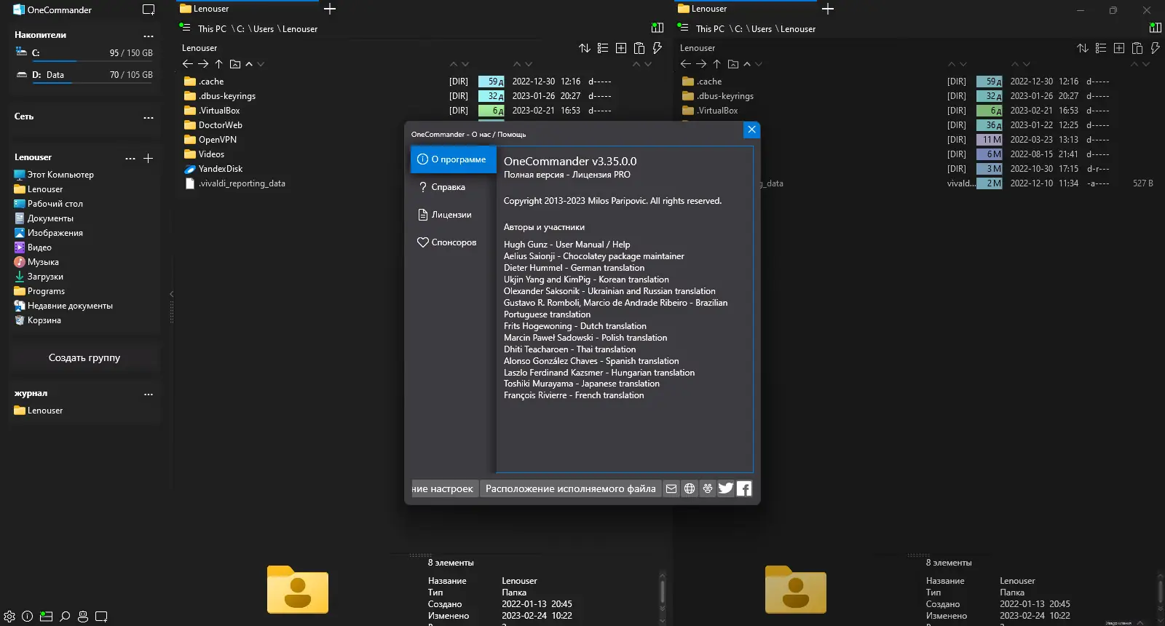Go back in the right pane
The width and height of the screenshot is (1165, 626).
(686, 64)
